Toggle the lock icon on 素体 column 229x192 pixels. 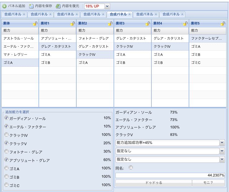pos(35,23)
